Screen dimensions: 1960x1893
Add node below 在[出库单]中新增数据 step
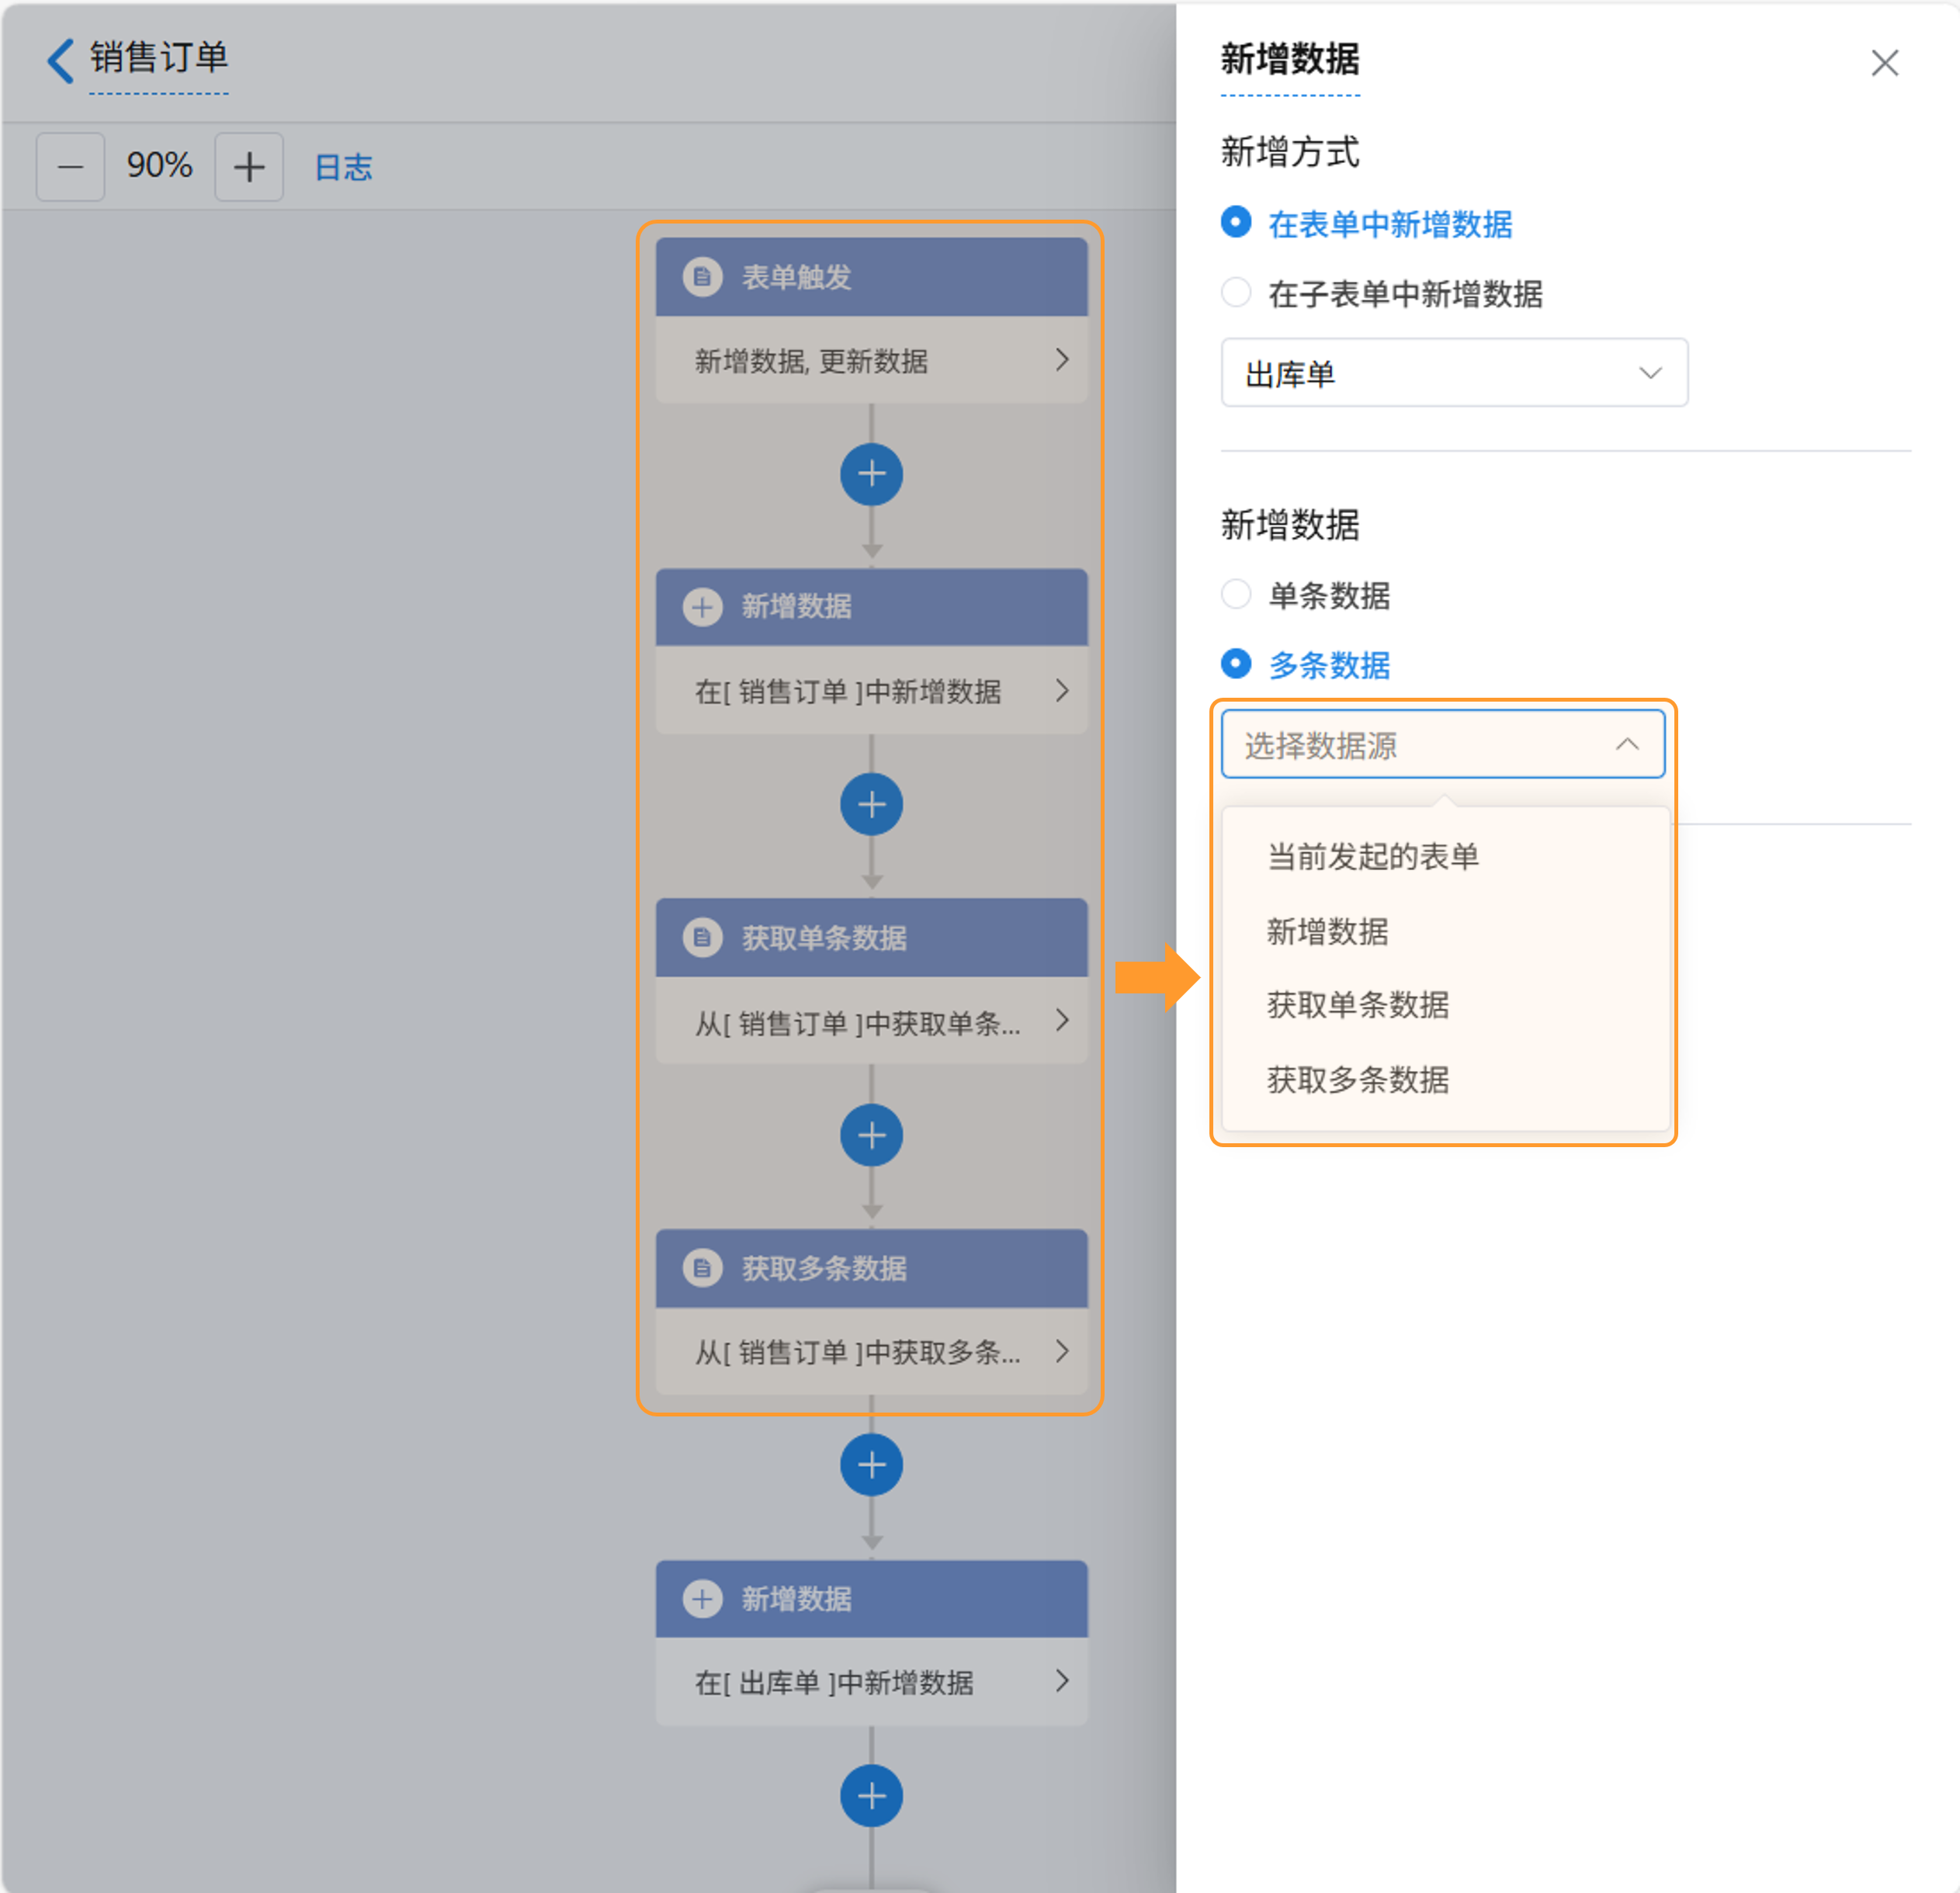point(871,1796)
